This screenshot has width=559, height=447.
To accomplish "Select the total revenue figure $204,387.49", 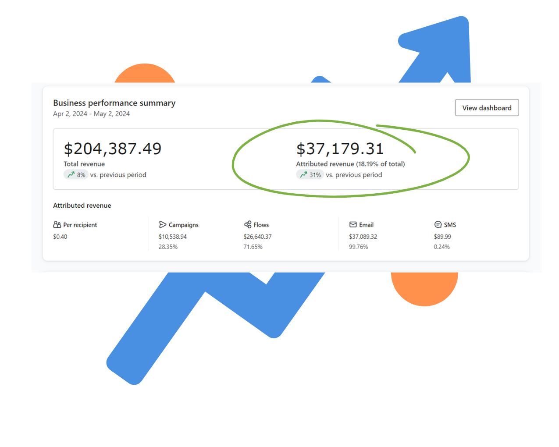I will click(x=113, y=149).
